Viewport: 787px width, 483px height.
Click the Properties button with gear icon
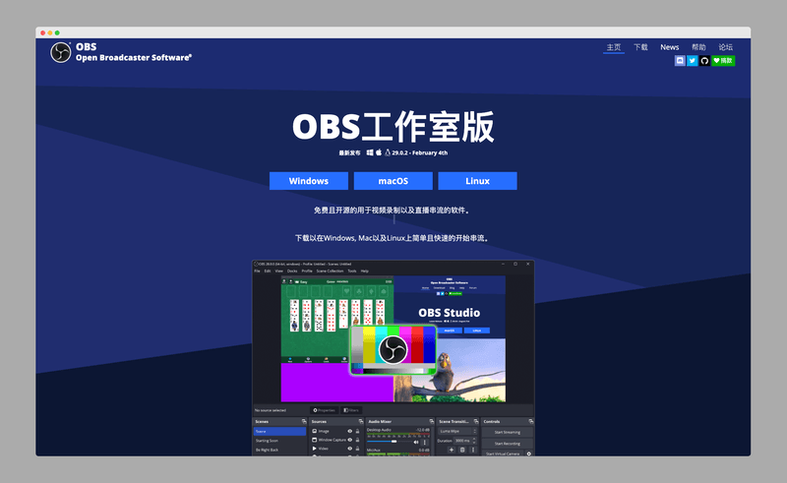[325, 410]
